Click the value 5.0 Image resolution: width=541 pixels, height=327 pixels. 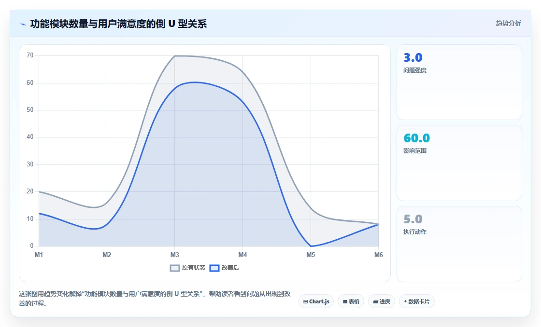click(413, 219)
